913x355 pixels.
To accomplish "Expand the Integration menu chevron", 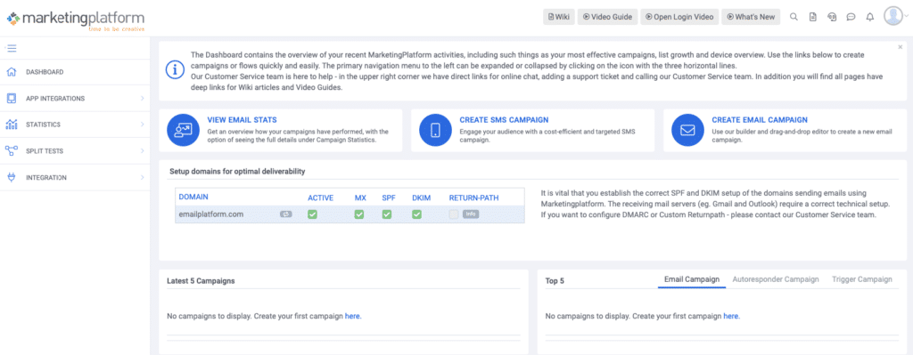I will pyautogui.click(x=142, y=177).
